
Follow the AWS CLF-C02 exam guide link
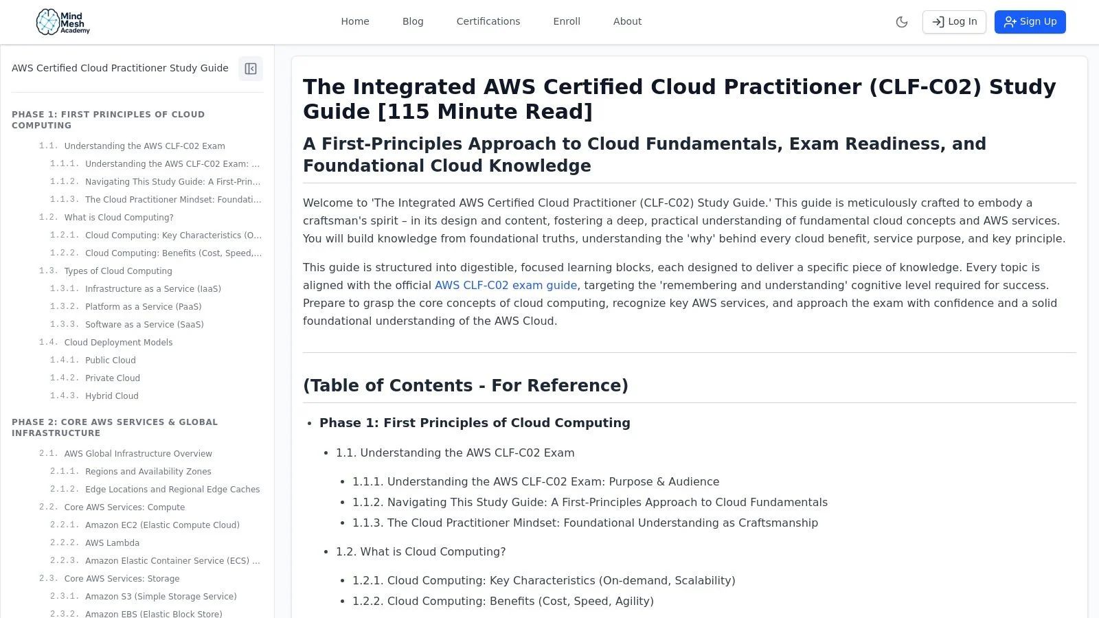[x=506, y=285]
